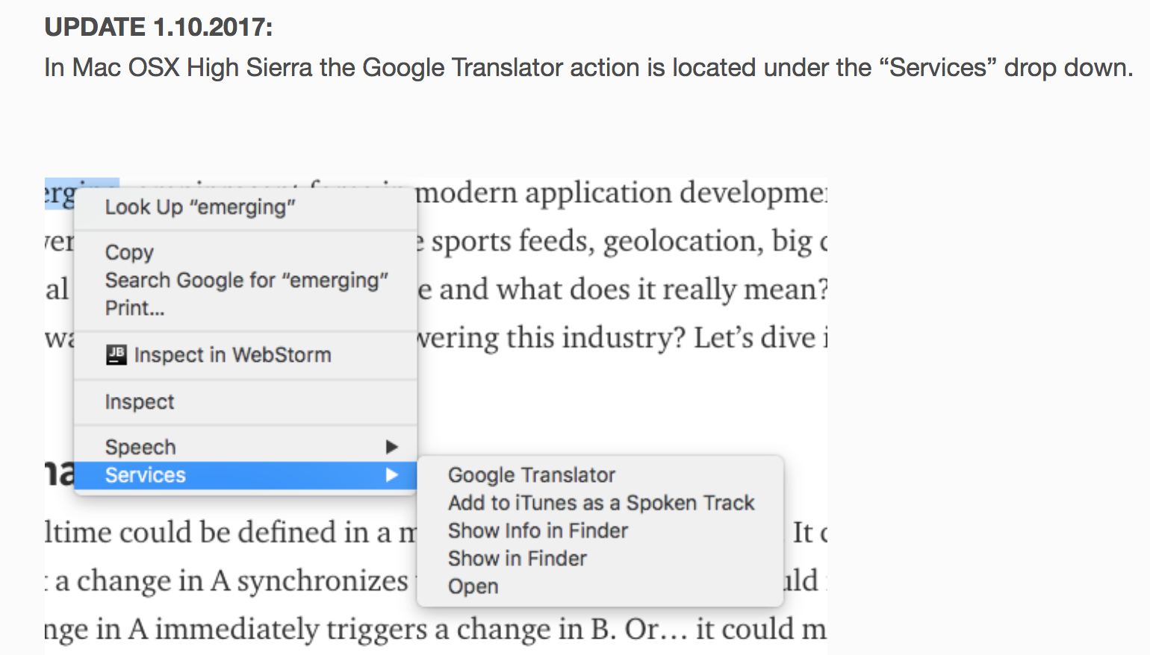Select Inspect in WebStorm menu item
Screen dimensions: 1150x655
click(x=245, y=355)
